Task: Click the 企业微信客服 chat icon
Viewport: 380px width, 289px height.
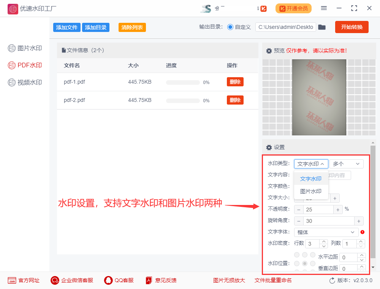Action: pos(55,281)
